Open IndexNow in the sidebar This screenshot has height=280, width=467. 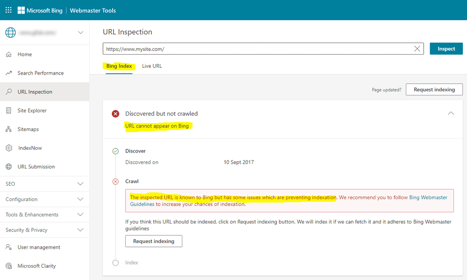(45, 148)
